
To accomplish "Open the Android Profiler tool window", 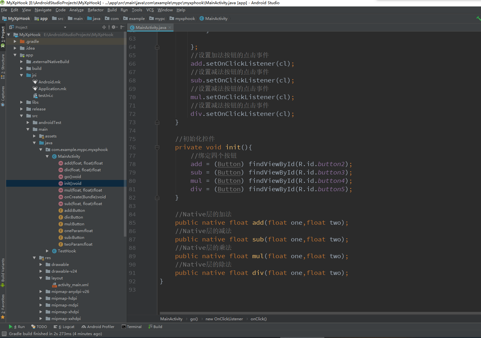I will [x=98, y=327].
